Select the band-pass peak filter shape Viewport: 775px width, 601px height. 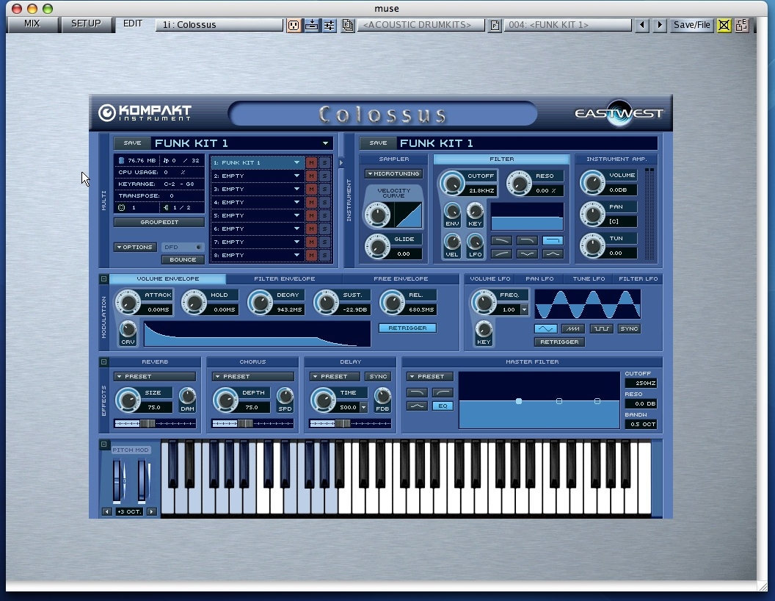coord(553,253)
